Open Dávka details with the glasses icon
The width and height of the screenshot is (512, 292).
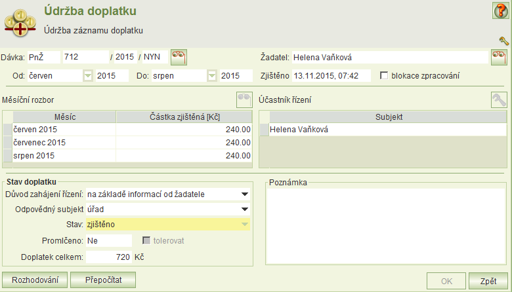[x=179, y=58]
